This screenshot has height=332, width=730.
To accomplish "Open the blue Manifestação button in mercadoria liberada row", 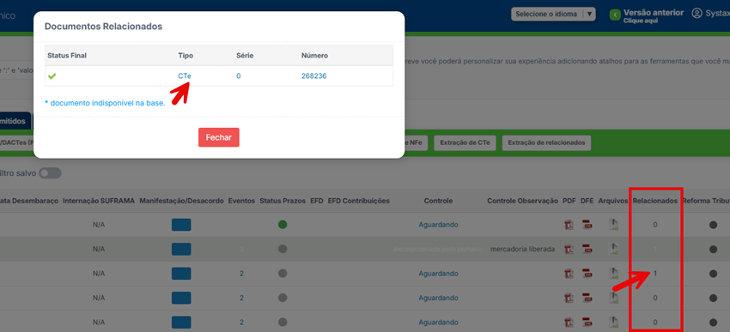I will pos(181,250).
